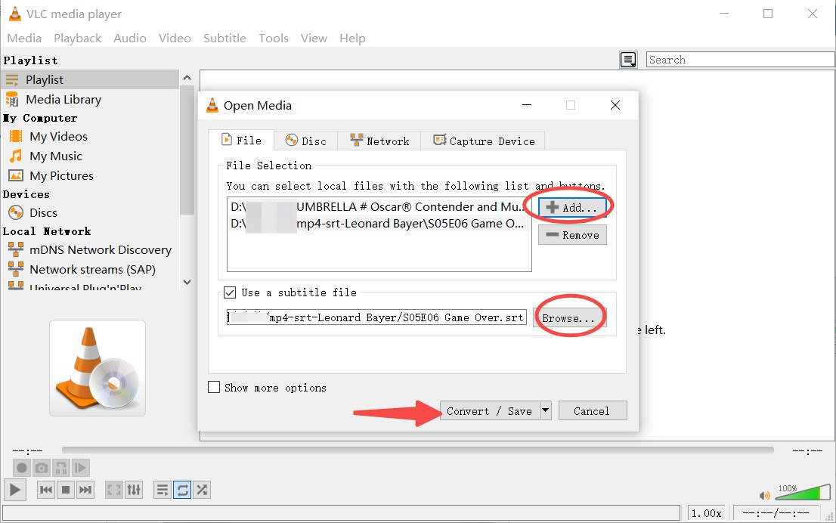Stop playback with the stop button
836x523 pixels.
pyautogui.click(x=66, y=490)
